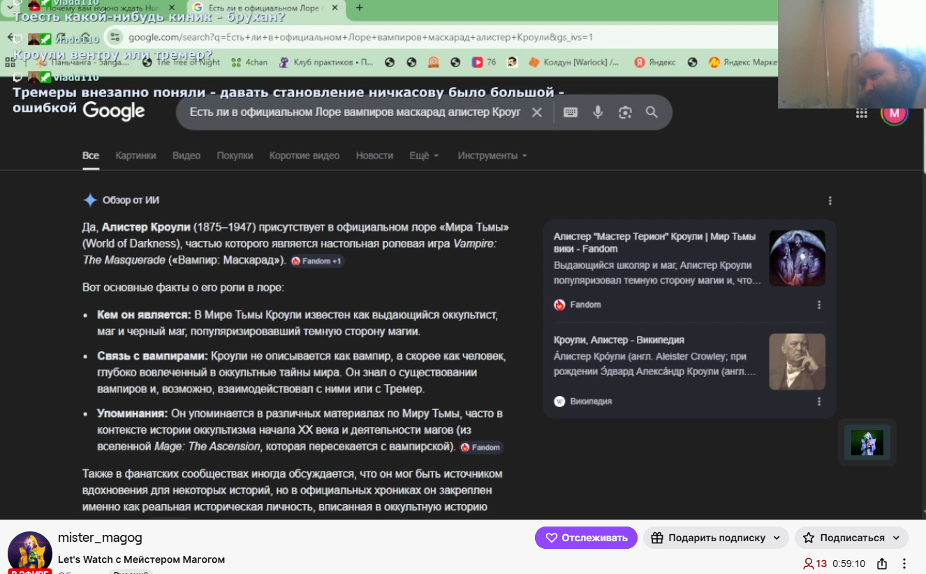Switch to the Картинки search tab

[x=135, y=156]
